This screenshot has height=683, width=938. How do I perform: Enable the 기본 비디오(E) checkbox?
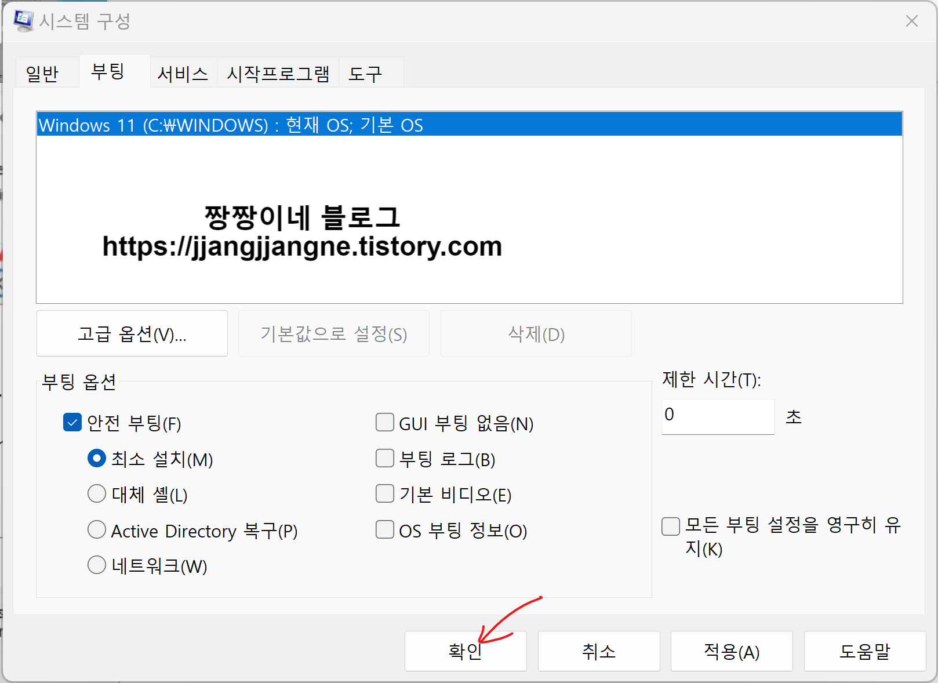[x=385, y=493]
